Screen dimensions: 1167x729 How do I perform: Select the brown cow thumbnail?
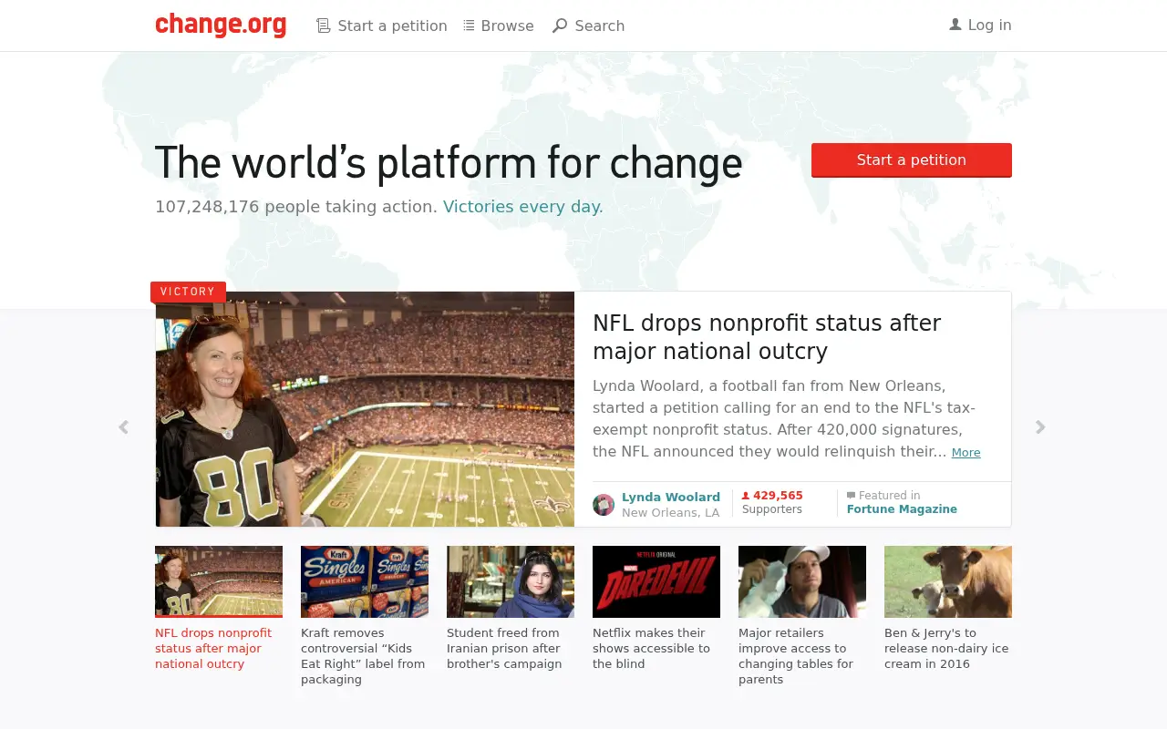click(948, 581)
